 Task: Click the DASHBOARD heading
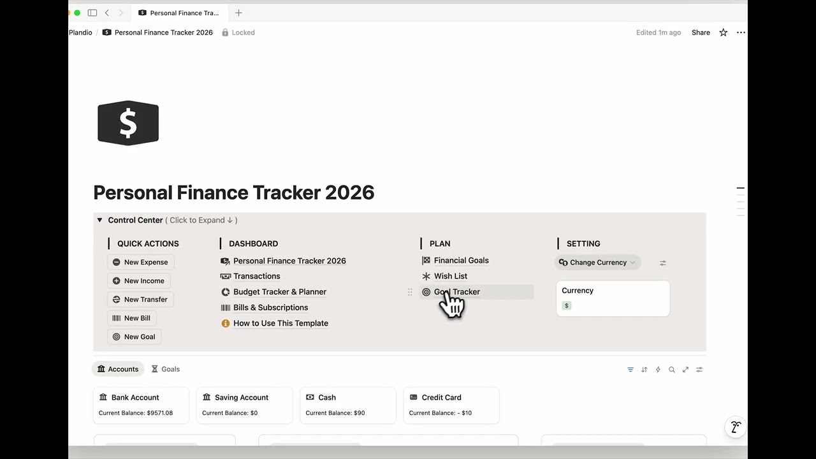click(x=253, y=244)
